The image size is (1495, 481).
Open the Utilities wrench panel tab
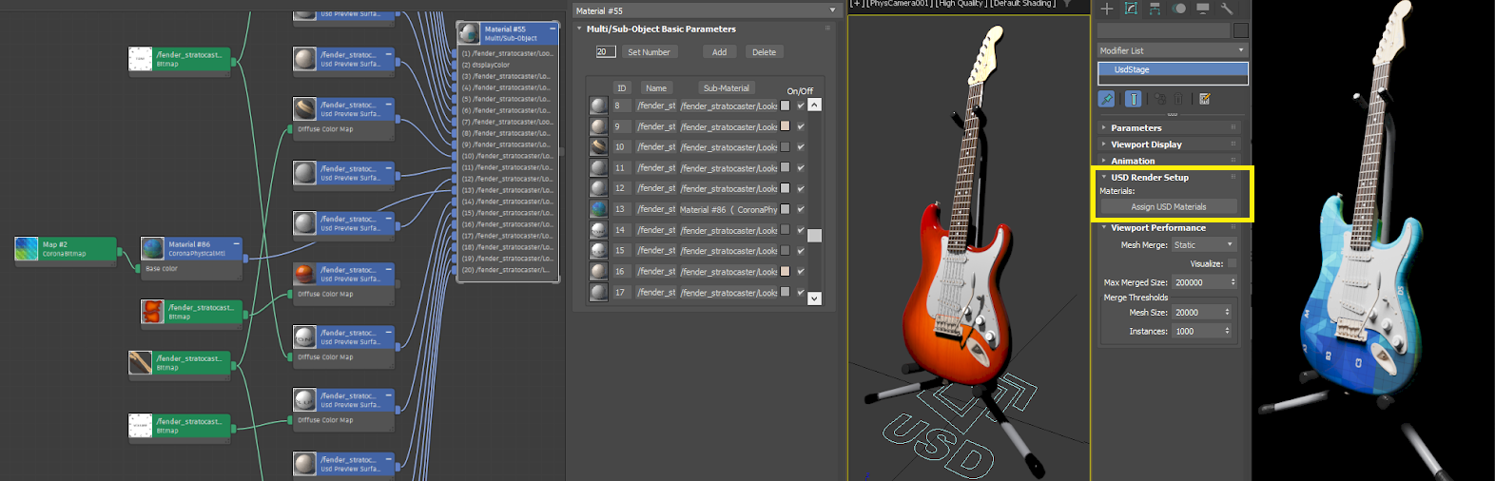[1227, 9]
